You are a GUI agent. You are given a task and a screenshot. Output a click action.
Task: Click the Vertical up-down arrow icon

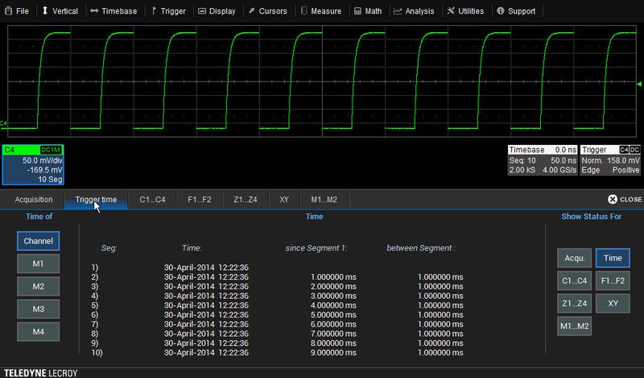click(x=45, y=11)
